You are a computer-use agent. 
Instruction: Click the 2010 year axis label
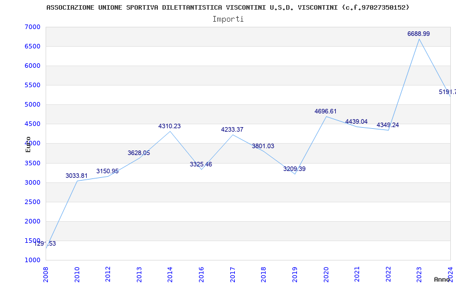(x=77, y=274)
